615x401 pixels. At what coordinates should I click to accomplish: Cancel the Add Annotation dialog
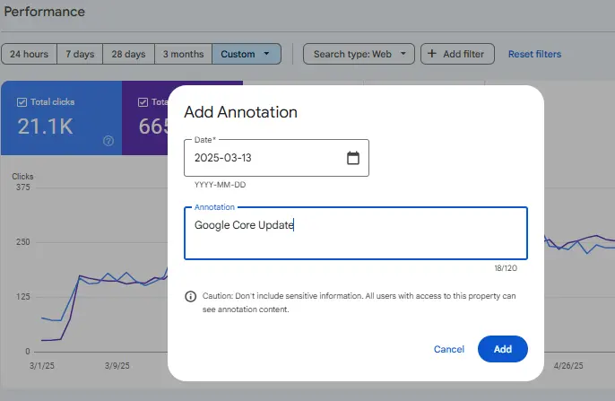[x=449, y=349]
